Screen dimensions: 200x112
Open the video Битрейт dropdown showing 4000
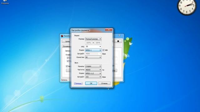[x=93, y=54]
